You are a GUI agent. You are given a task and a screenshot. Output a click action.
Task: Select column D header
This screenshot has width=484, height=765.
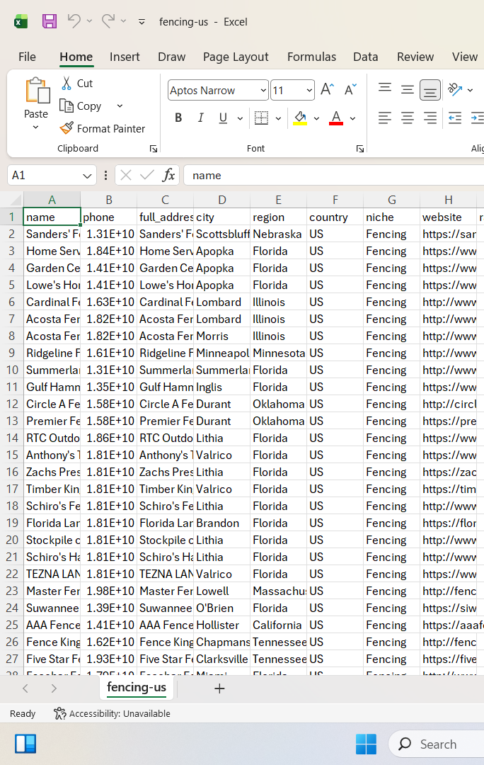tap(221, 200)
